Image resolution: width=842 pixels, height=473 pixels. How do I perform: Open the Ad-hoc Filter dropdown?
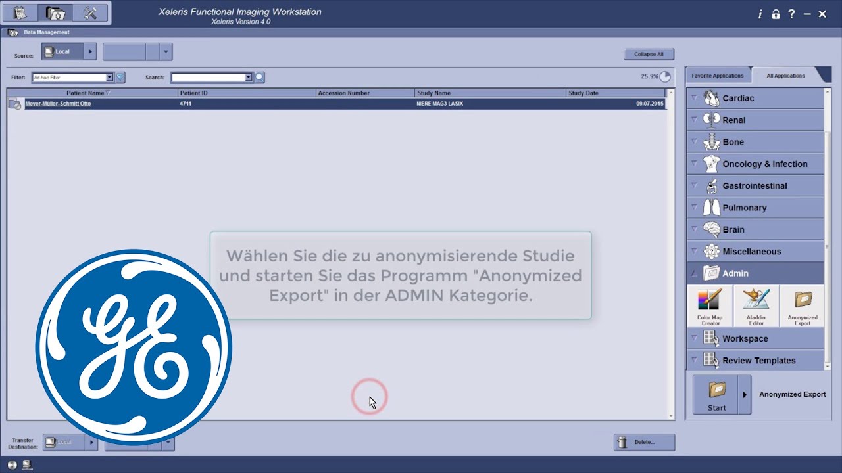109,78
